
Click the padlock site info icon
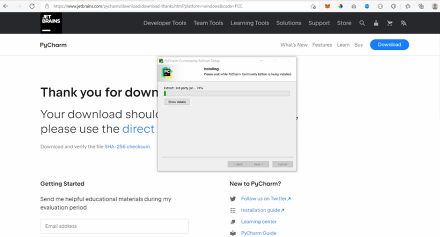click(x=47, y=6)
